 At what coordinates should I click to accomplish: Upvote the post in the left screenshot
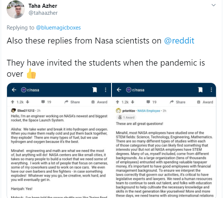(x=13, y=102)
